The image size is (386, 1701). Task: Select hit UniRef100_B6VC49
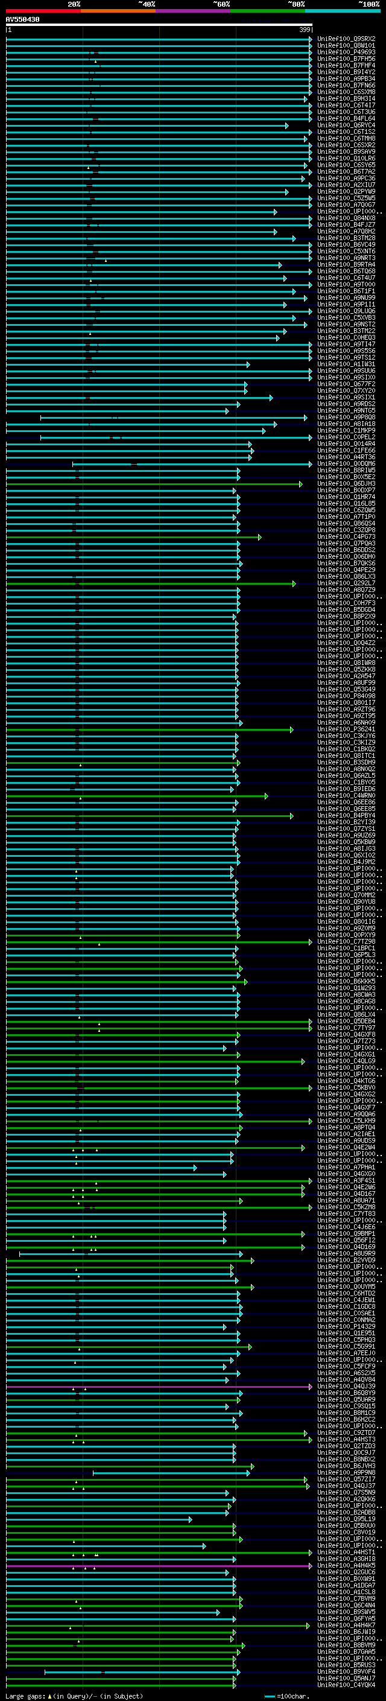[346, 245]
